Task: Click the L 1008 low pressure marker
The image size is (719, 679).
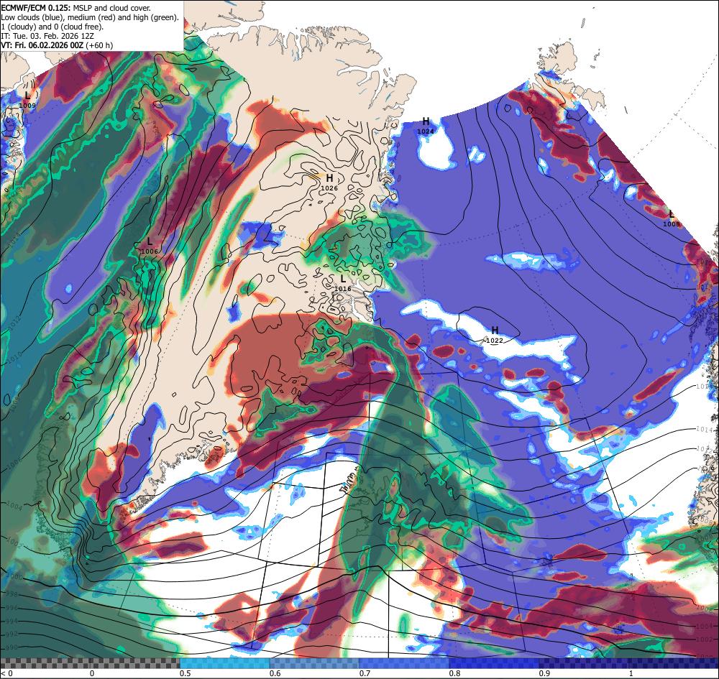Action: click(672, 218)
